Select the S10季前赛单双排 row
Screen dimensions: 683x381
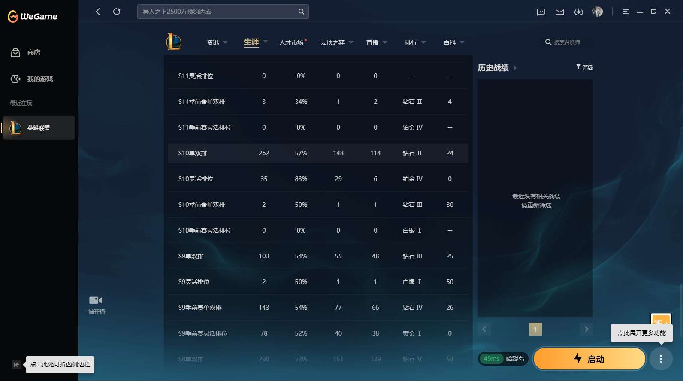point(318,205)
